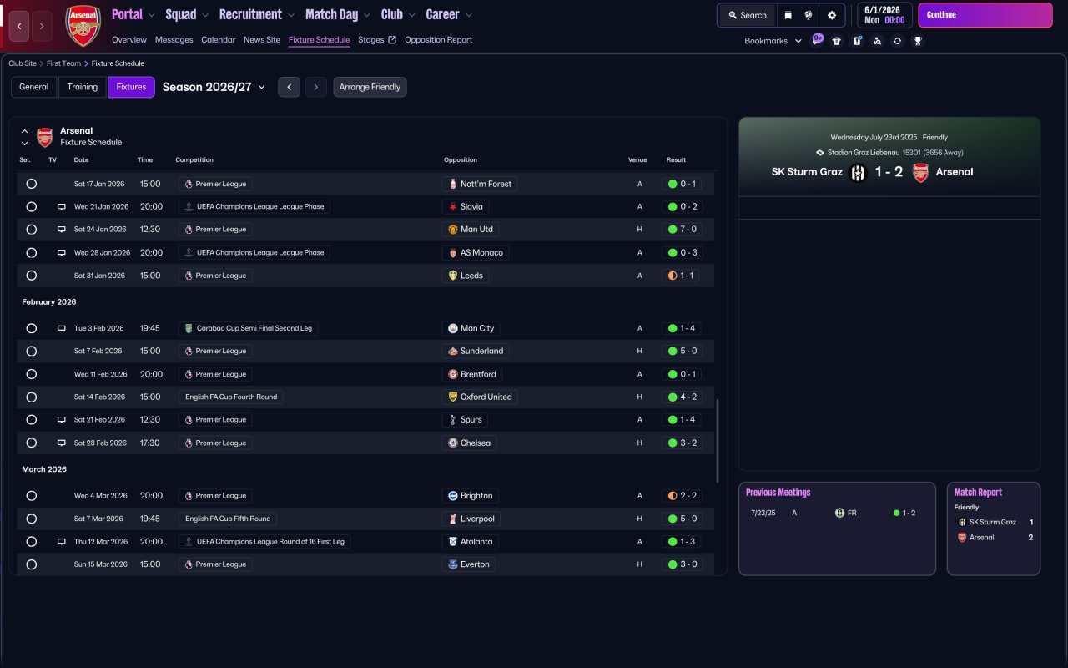
Task: Click the up chevron beside Arsenal Fixture Schedule
Action: click(24, 131)
